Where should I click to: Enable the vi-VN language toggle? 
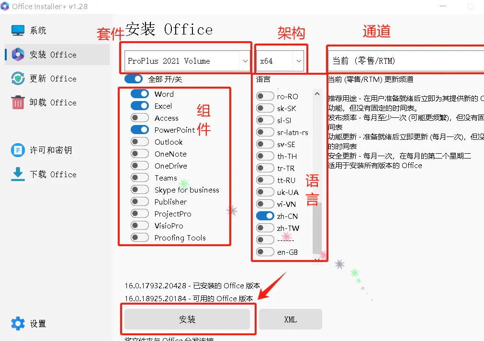(x=265, y=204)
